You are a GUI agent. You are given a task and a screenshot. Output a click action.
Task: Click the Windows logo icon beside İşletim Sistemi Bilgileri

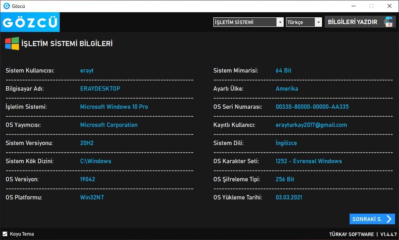click(12, 43)
